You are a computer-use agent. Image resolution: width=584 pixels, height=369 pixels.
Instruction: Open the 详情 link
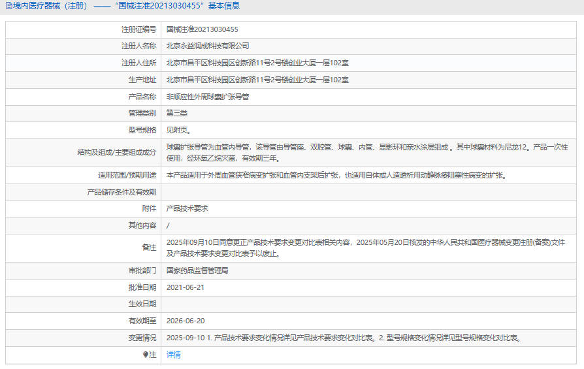point(173,355)
